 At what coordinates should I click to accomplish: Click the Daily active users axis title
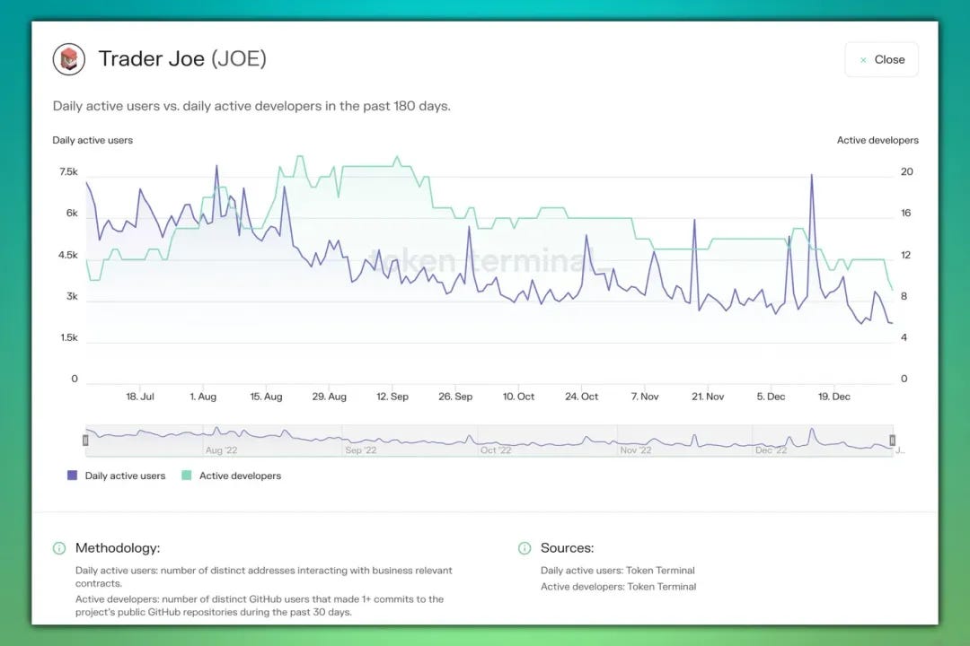(93, 140)
